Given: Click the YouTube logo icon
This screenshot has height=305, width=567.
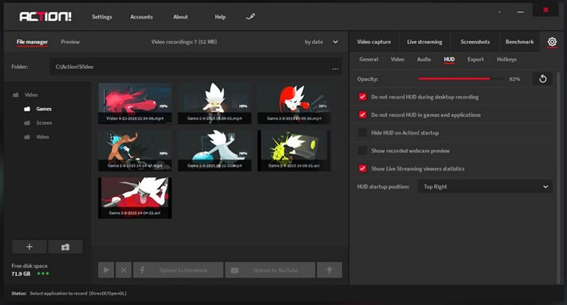Looking at the screenshot, I should tap(235, 270).
